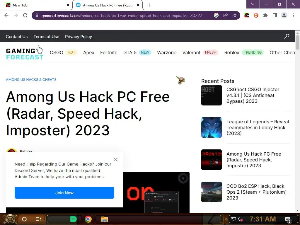Screen dimensions: 300x225
Task: Click the forward navigation arrow
Action: coord(16,15)
